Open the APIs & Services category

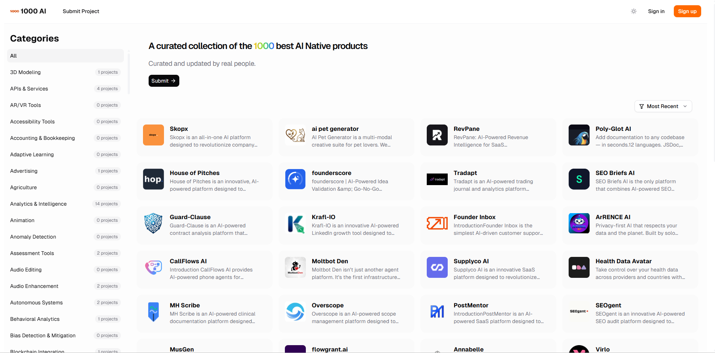tap(29, 89)
